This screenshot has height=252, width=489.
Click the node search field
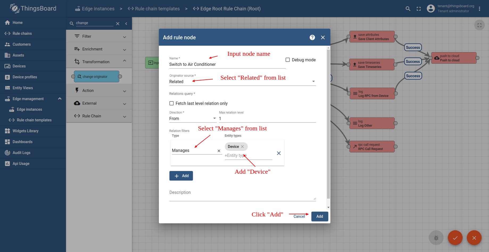(94, 23)
